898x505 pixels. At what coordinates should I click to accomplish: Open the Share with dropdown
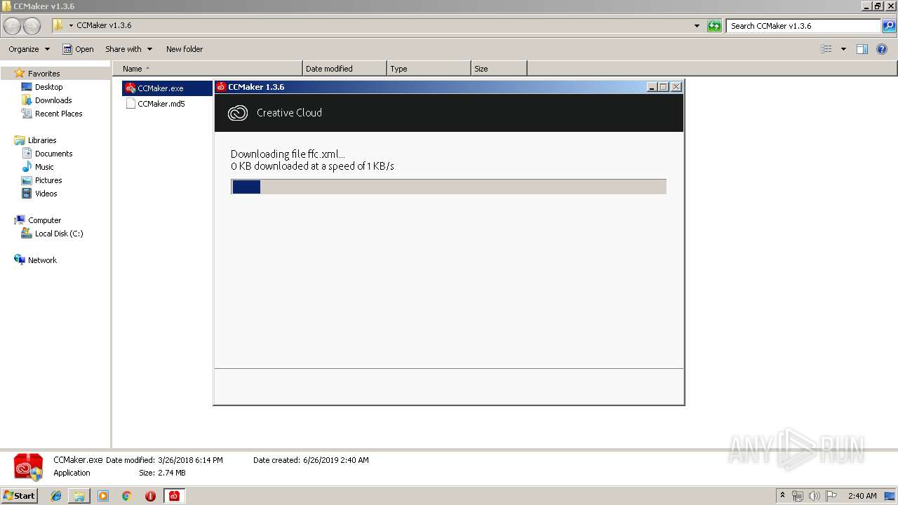[x=128, y=49]
